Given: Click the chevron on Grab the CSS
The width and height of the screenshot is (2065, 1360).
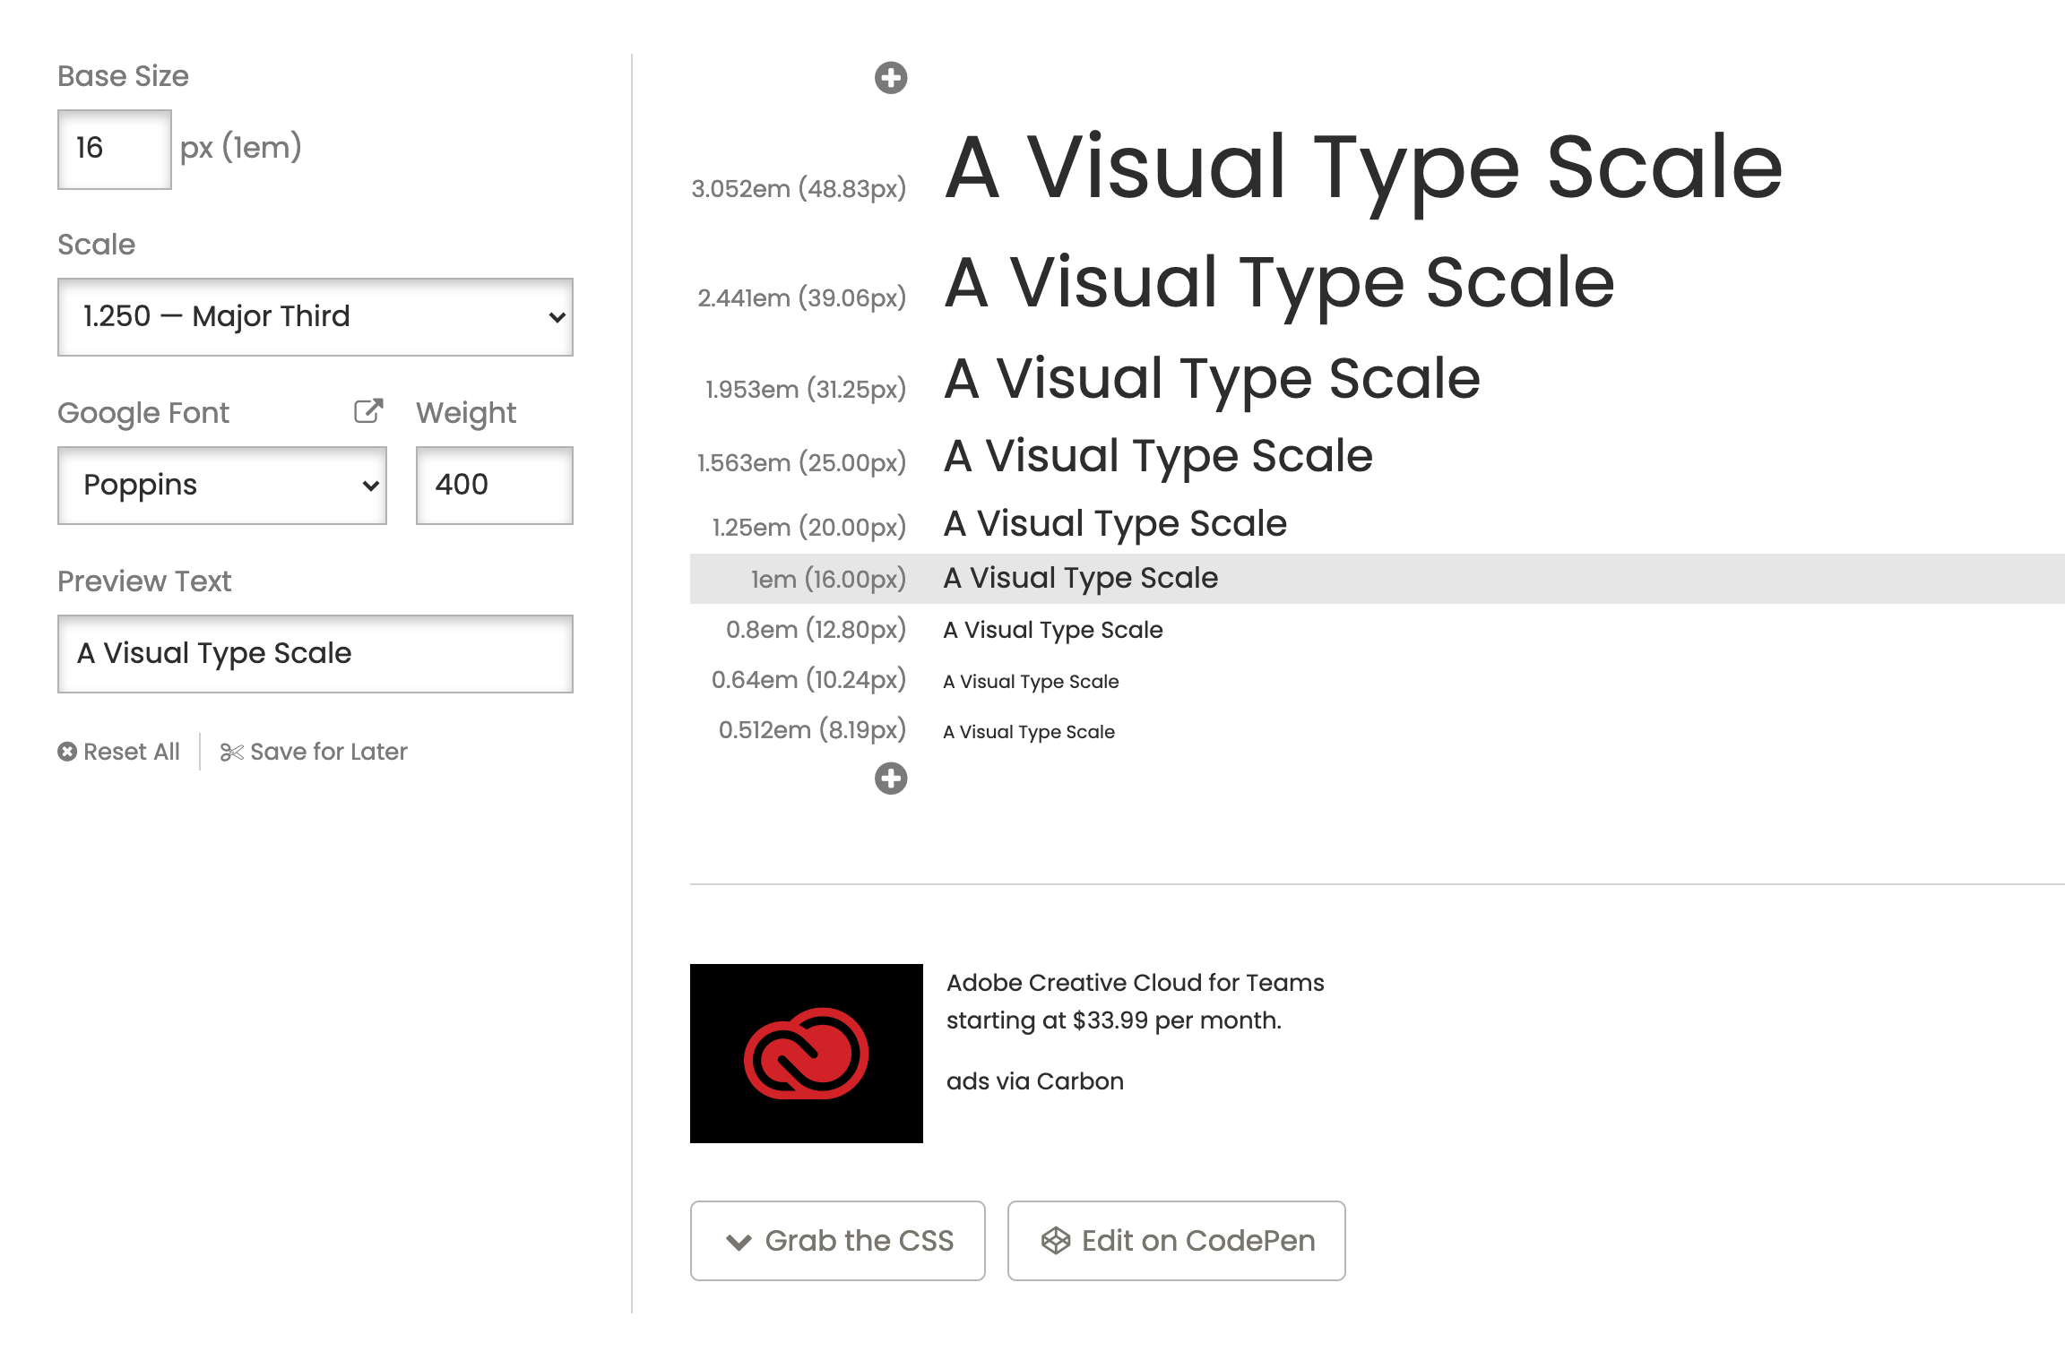Looking at the screenshot, I should tap(739, 1242).
